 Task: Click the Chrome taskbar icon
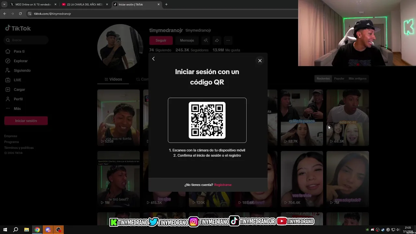coord(37,230)
